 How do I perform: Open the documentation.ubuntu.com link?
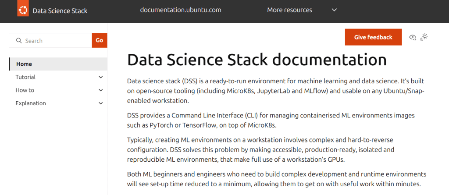(180, 10)
